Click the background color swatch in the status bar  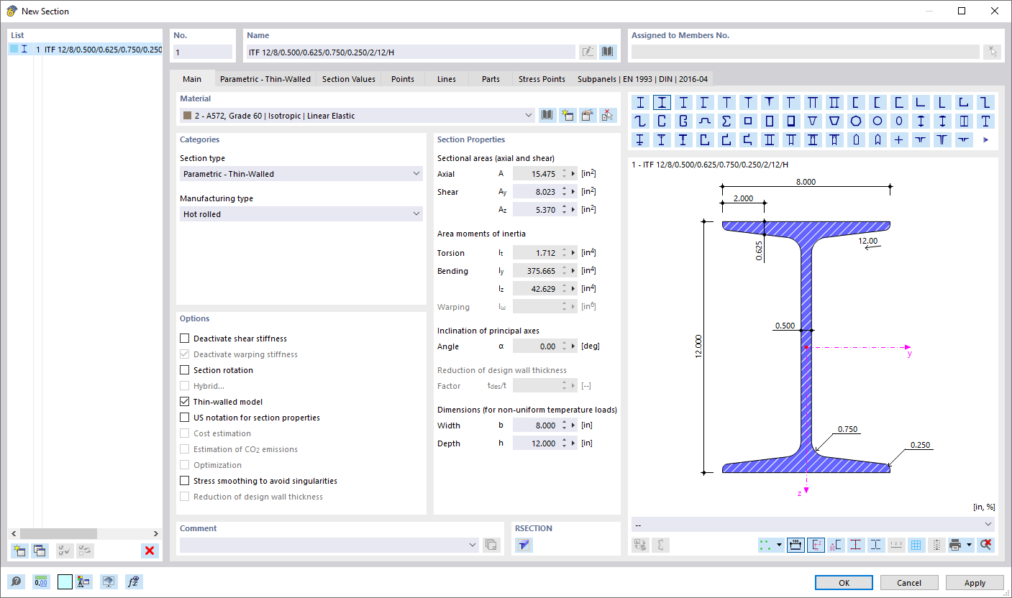coord(65,581)
